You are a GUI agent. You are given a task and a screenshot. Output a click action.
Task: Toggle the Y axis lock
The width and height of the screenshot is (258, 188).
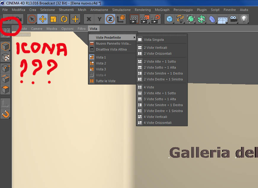[100, 19]
